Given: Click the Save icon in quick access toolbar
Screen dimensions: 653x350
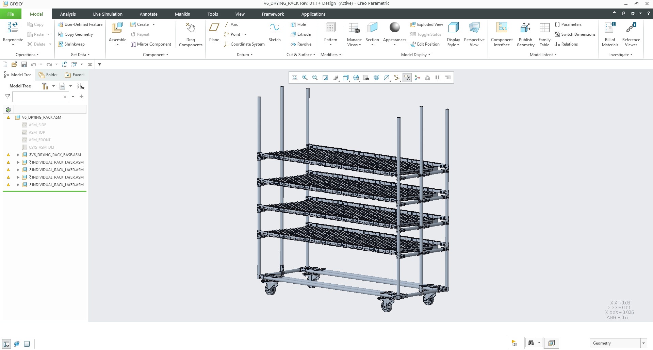Looking at the screenshot, I should (x=24, y=64).
